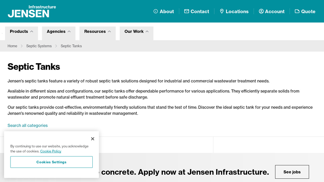Click the Account user icon
Screen dimensions: 324x182
(261, 11)
